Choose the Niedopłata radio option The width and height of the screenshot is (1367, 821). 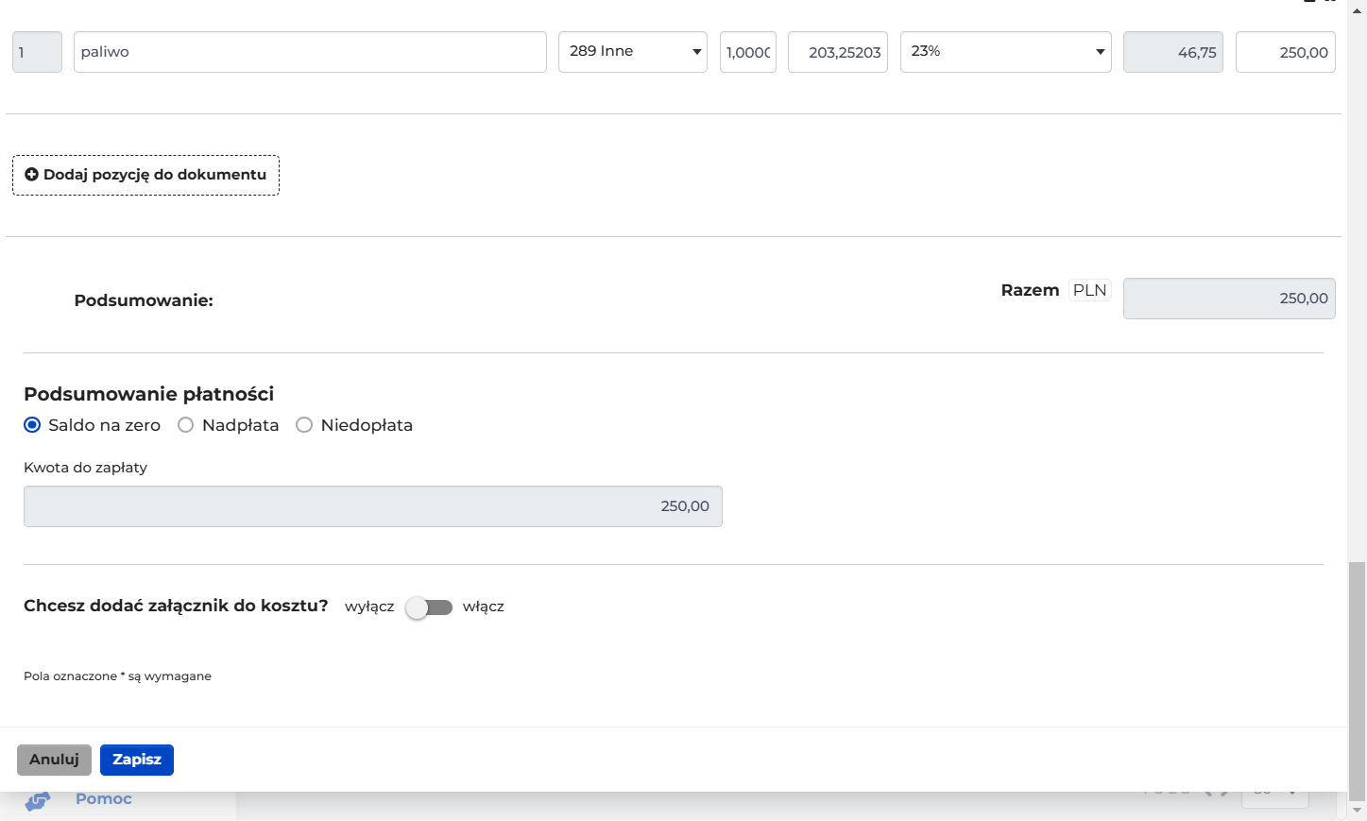coord(304,425)
